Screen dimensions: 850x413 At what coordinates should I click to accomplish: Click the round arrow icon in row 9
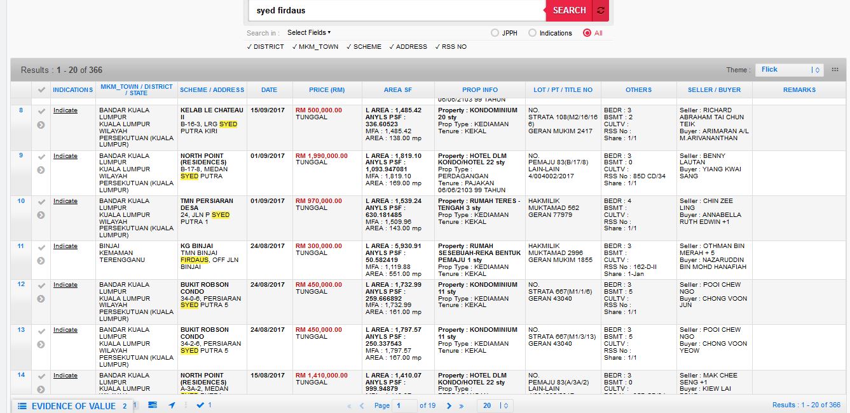coord(41,170)
